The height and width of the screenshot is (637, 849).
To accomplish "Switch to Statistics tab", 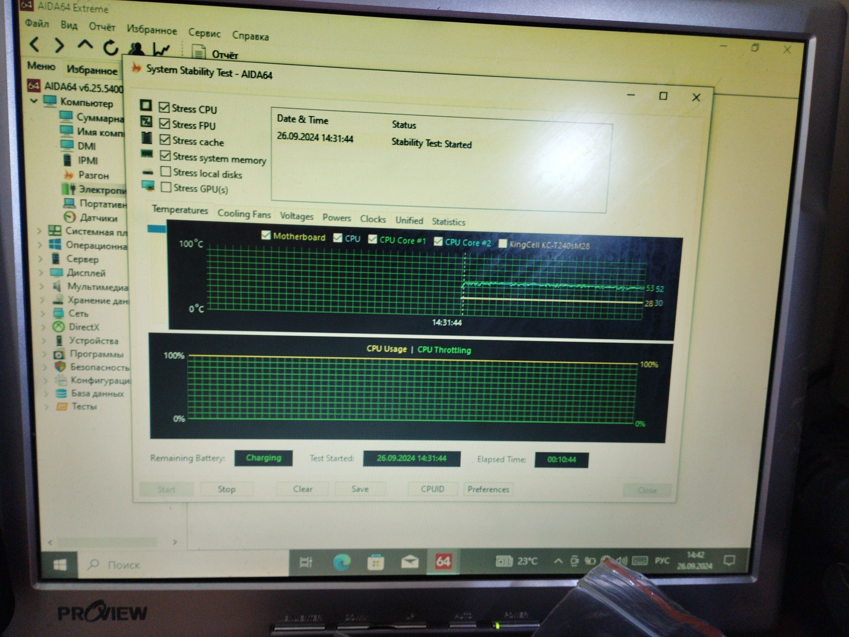I will tap(448, 221).
